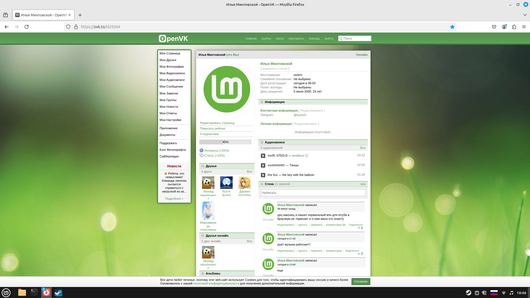Click Редактировать страницу link
The height and width of the screenshot is (298, 530).
pos(217,123)
